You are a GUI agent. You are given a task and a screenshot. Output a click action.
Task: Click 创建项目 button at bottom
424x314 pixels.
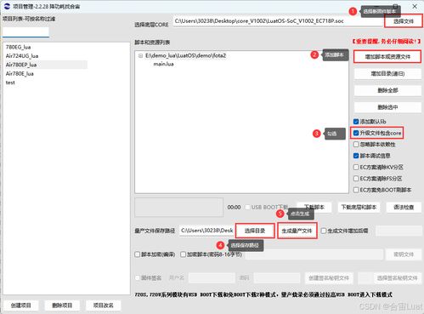click(x=20, y=305)
